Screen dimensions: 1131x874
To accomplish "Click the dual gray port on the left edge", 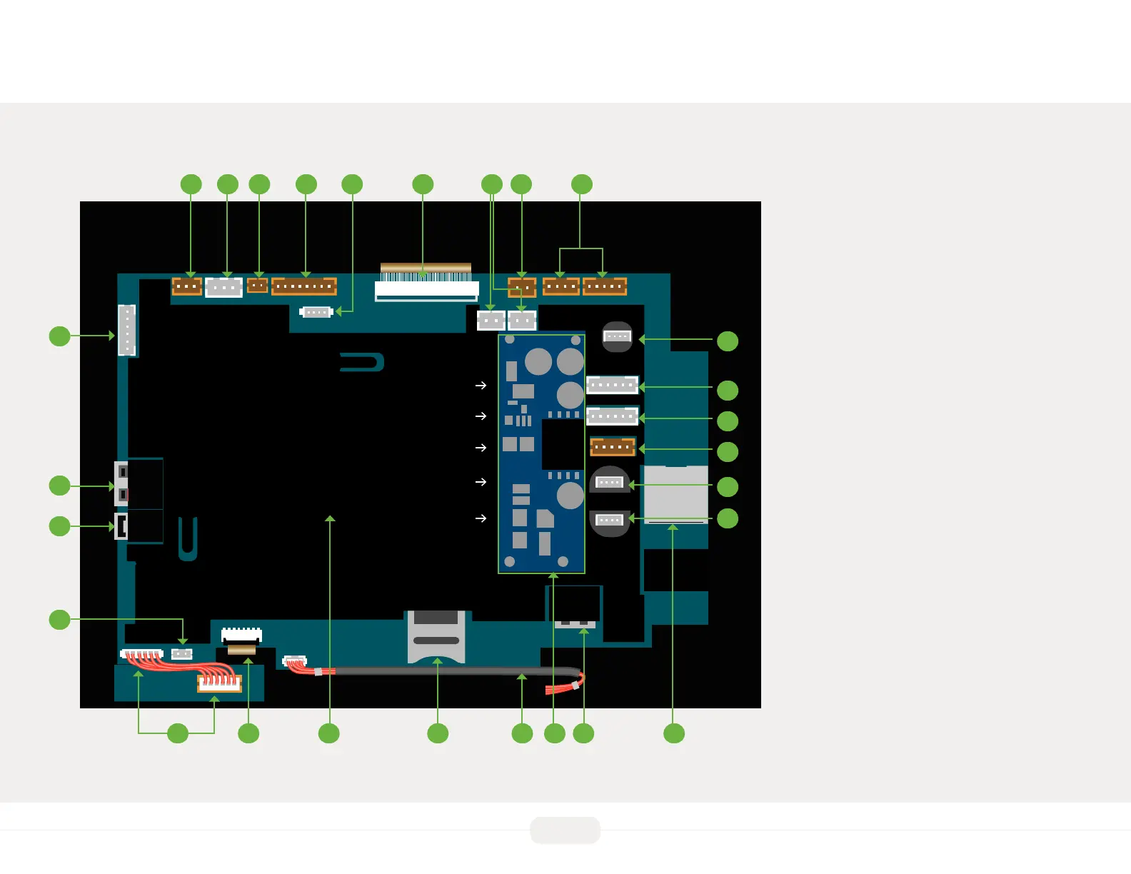I will pyautogui.click(x=122, y=483).
